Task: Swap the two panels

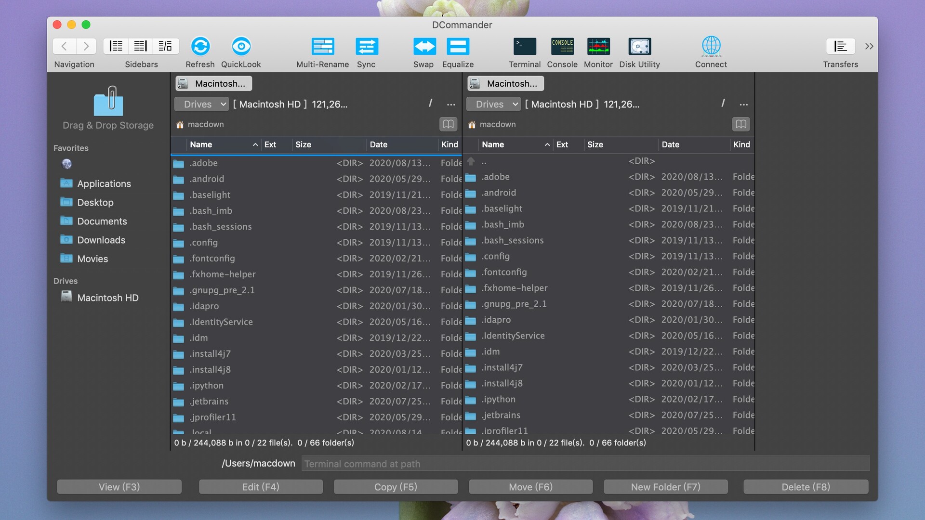Action: pos(424,46)
